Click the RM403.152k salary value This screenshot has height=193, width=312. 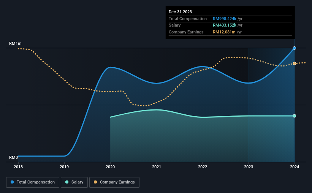point(225,25)
